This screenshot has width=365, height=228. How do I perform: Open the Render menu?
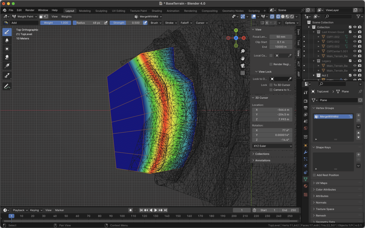(30, 10)
